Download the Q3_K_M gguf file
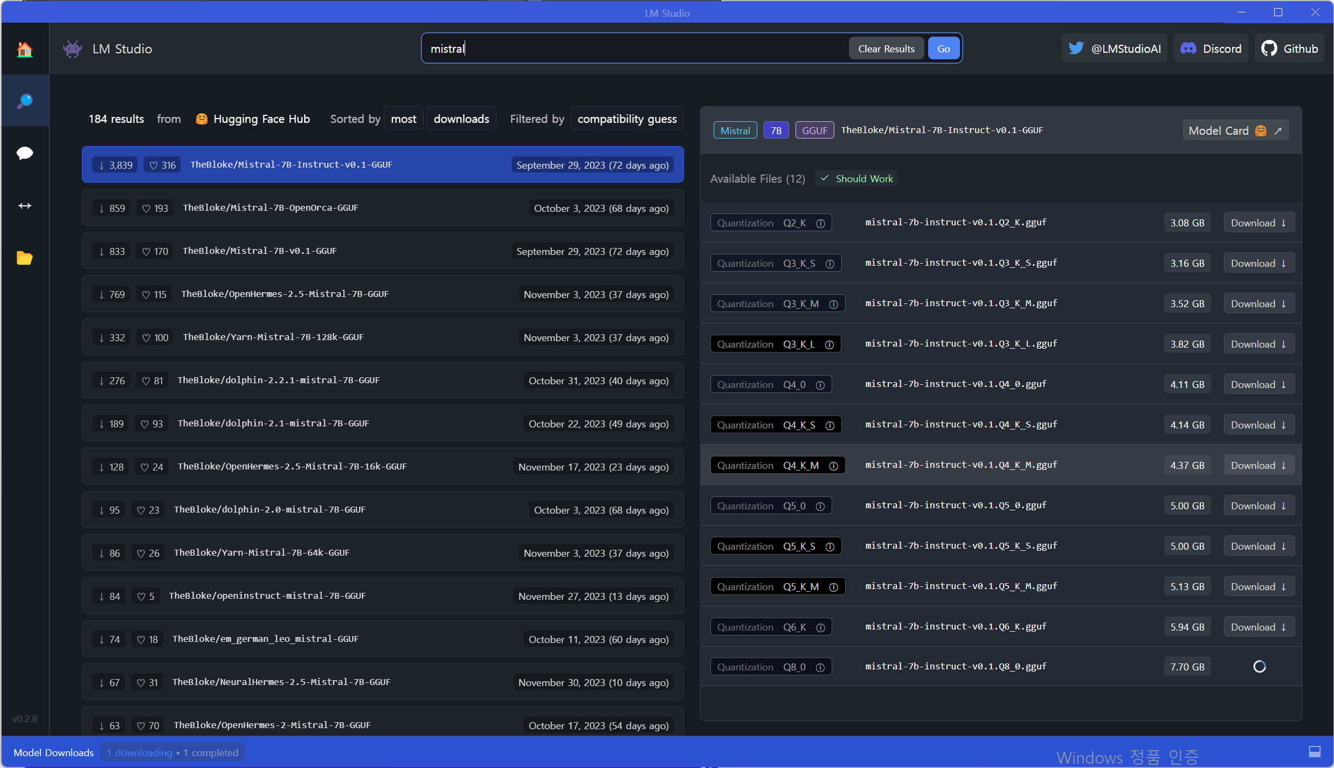Screen dimensions: 1334x768 (x=1259, y=303)
